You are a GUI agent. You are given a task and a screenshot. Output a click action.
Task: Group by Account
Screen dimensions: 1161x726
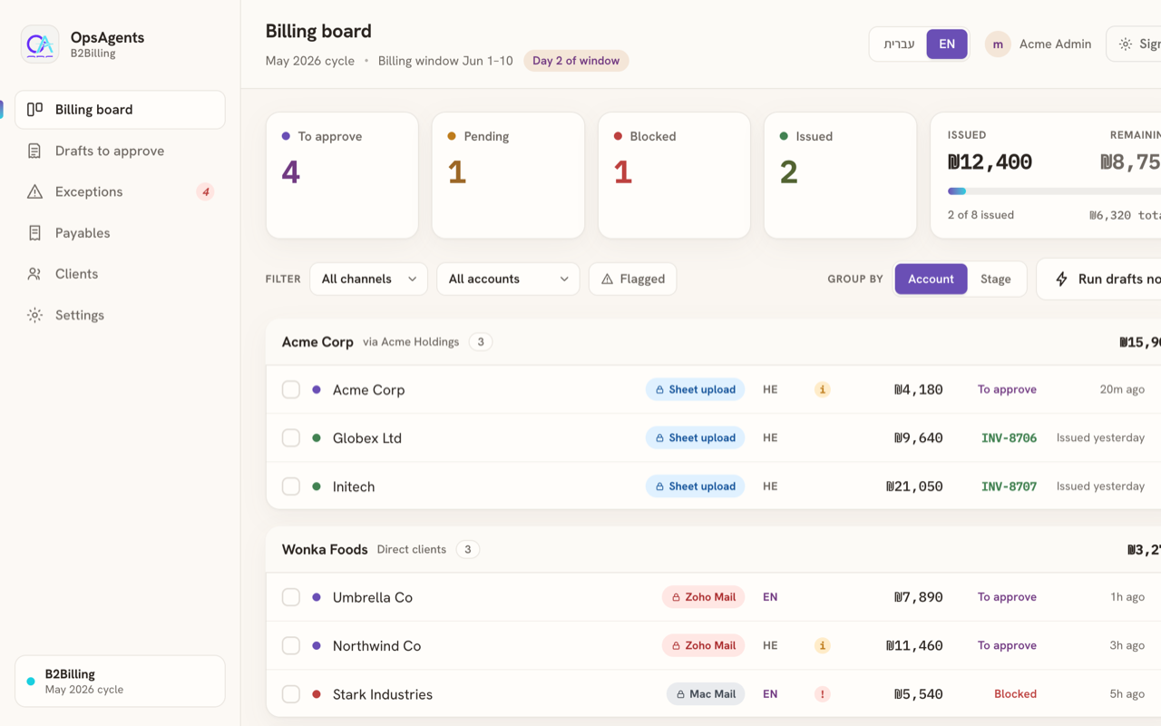(x=931, y=280)
